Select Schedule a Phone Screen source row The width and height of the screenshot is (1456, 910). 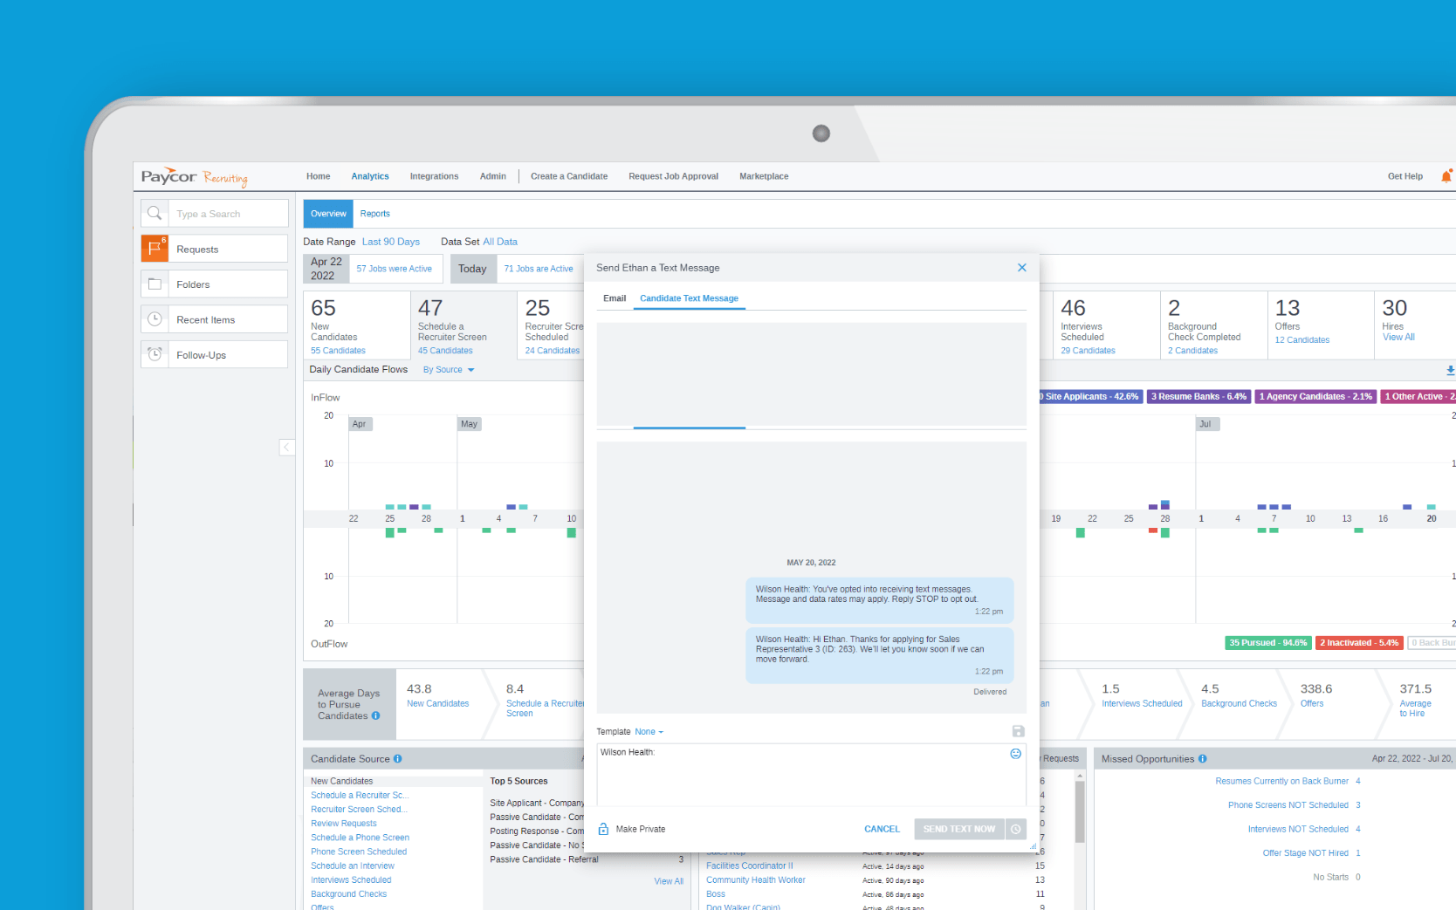coord(360,838)
